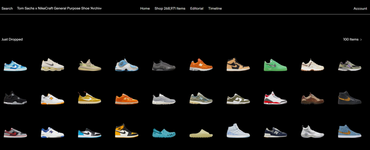This screenshot has height=150, width=370.
Task: Open the Account page
Action: pos(360,8)
